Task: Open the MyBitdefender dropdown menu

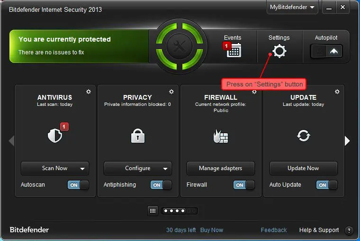Action: tap(292, 8)
